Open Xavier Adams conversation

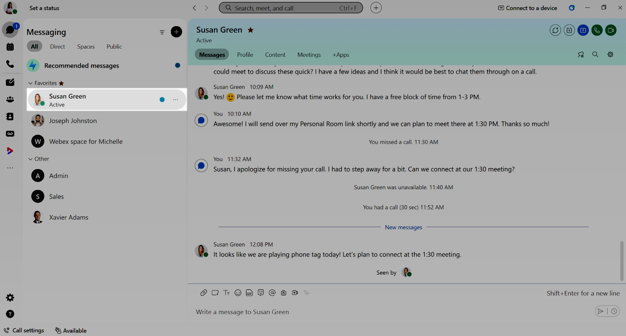[106, 217]
